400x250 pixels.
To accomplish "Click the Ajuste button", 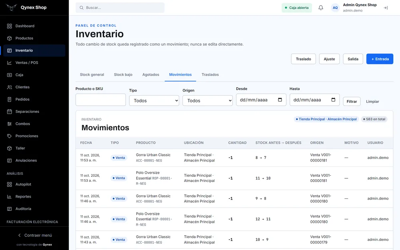I will point(329,59).
